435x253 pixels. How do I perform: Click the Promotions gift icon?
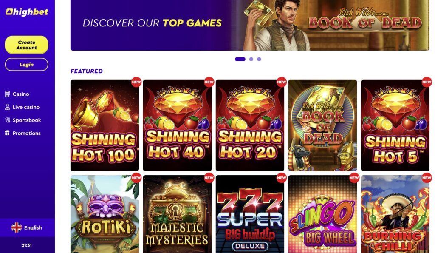click(x=8, y=133)
